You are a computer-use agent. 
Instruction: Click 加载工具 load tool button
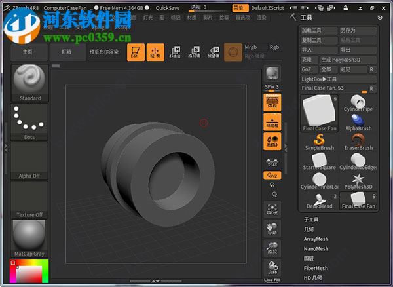[319, 31]
